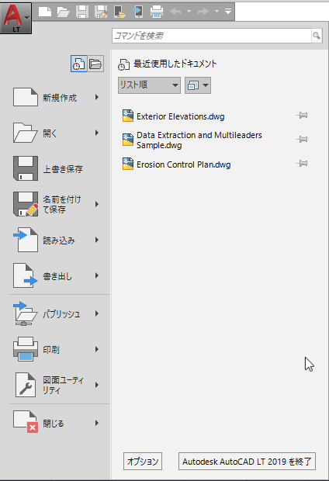This screenshot has height=481, width=329.
Task: Select Recent Documents view toggle
Action: [79, 64]
